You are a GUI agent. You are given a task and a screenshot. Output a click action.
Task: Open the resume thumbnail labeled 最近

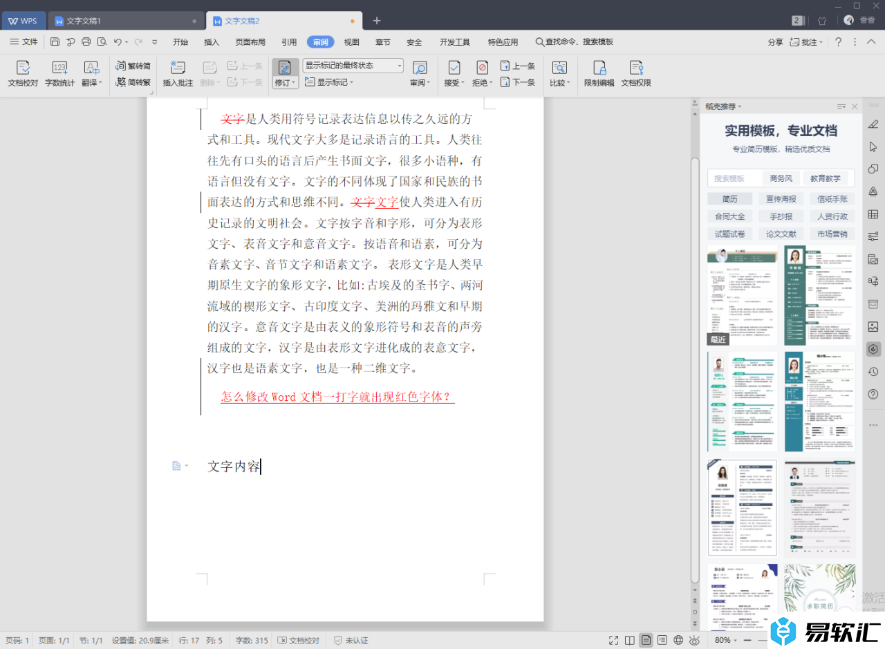coord(742,296)
